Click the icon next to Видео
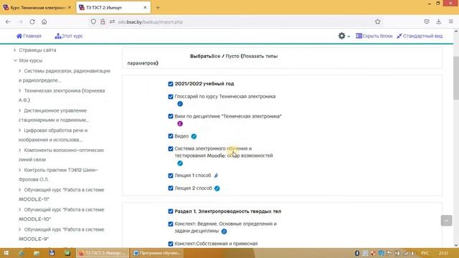 coord(194,136)
